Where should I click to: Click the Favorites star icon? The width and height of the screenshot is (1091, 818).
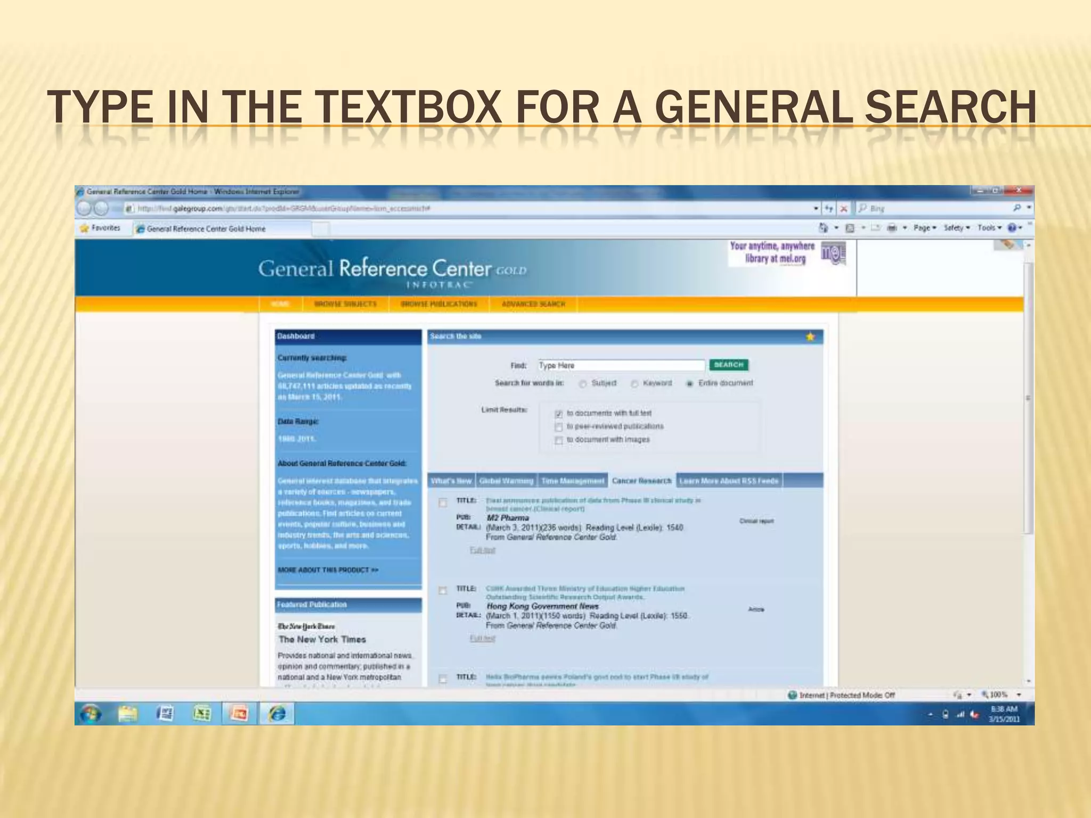(84, 228)
